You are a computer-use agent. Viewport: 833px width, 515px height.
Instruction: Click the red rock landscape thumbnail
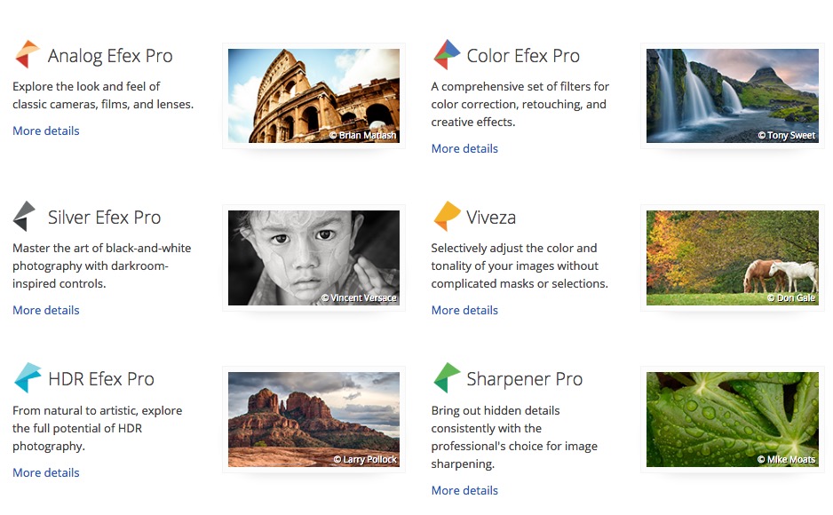[x=313, y=419]
